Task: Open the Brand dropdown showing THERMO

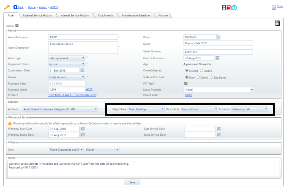Action: click(x=202, y=37)
